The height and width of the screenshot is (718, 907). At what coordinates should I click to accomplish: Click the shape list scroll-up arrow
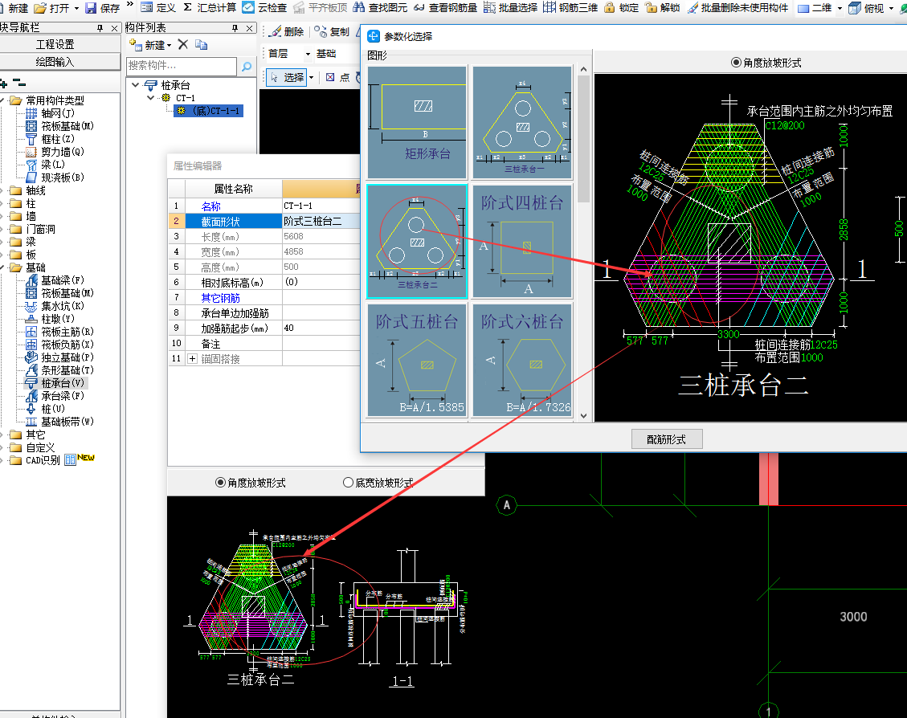[x=583, y=69]
